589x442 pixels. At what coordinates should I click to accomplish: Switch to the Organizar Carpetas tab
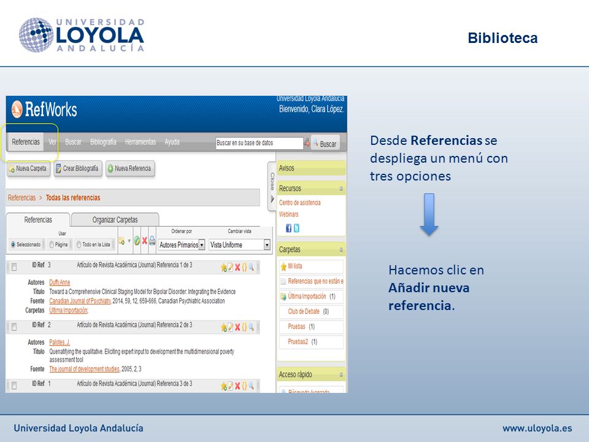[115, 220]
